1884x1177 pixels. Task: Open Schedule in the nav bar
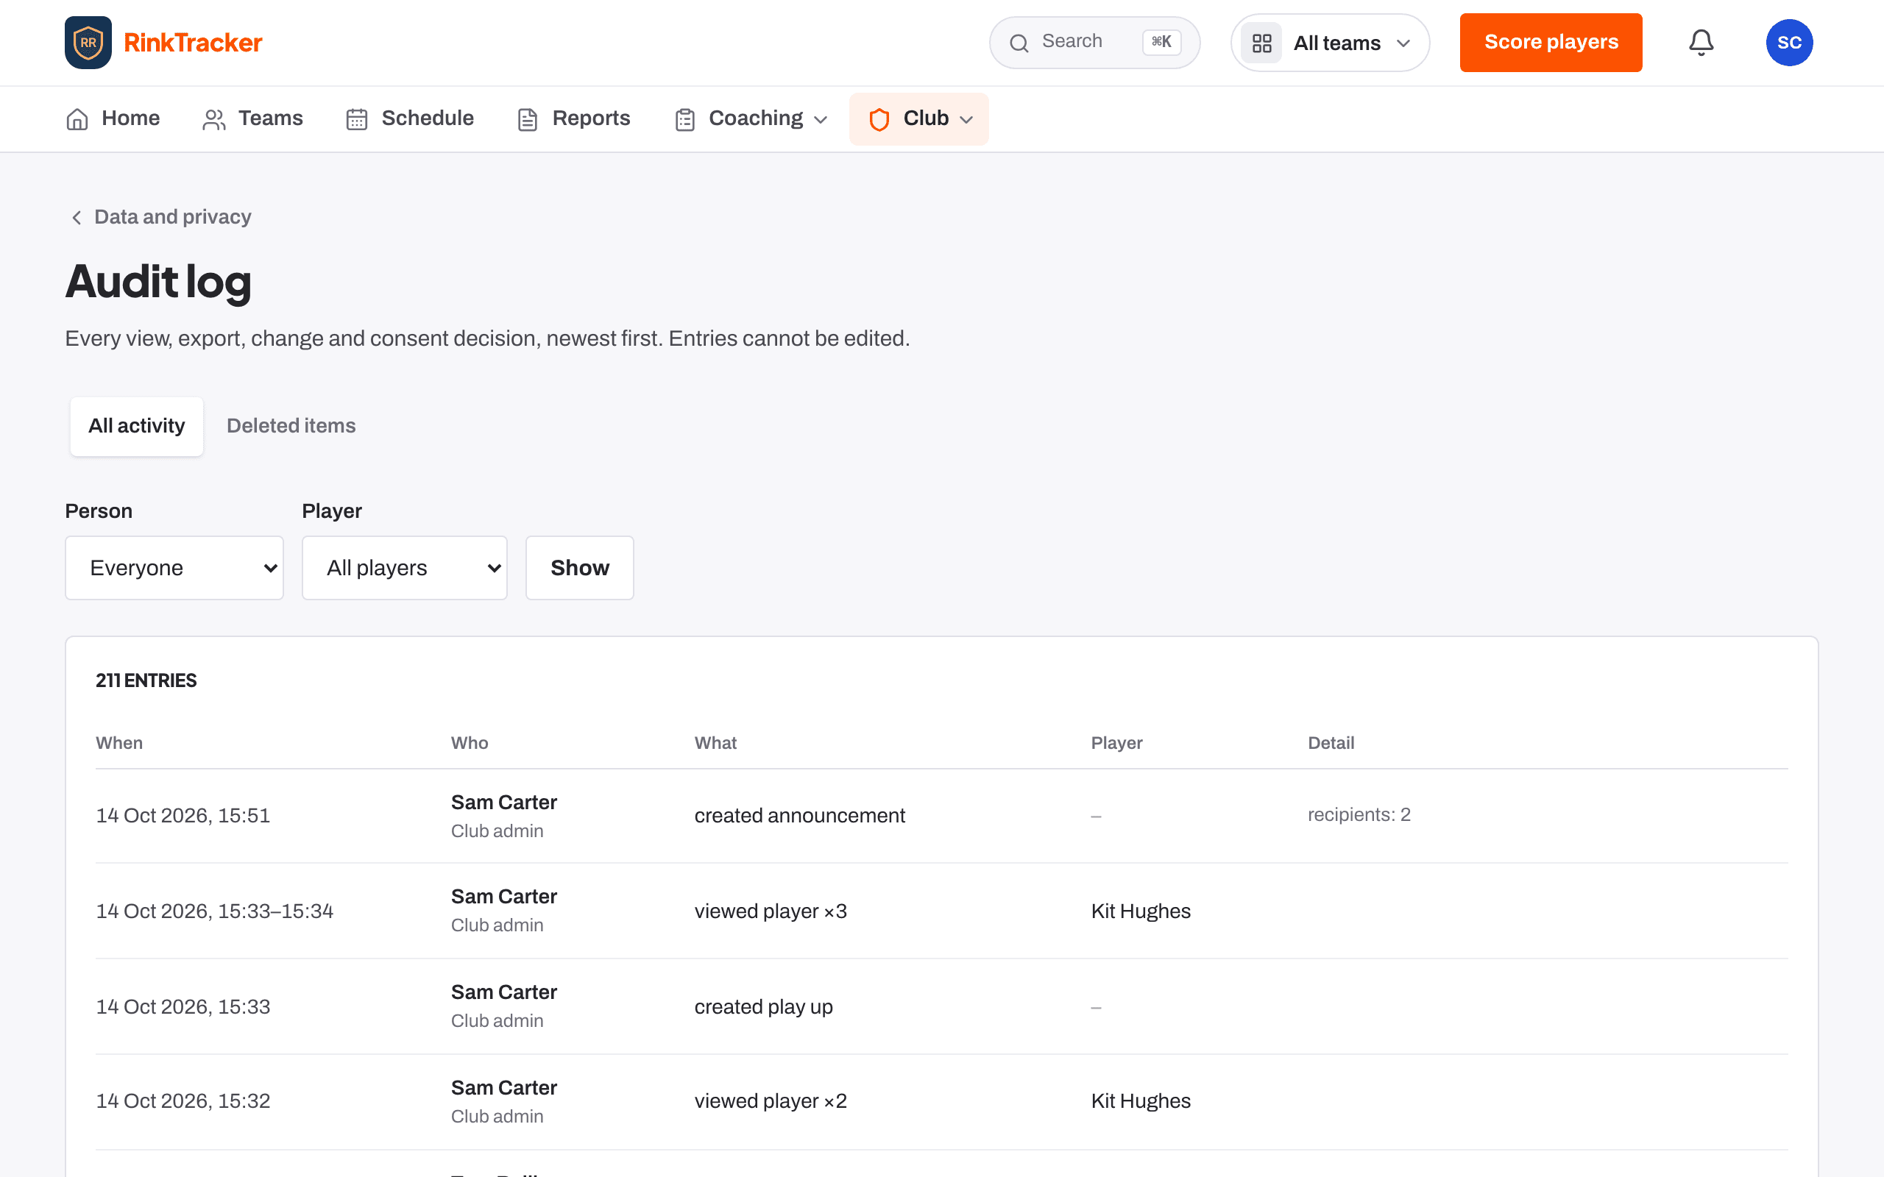click(x=409, y=118)
